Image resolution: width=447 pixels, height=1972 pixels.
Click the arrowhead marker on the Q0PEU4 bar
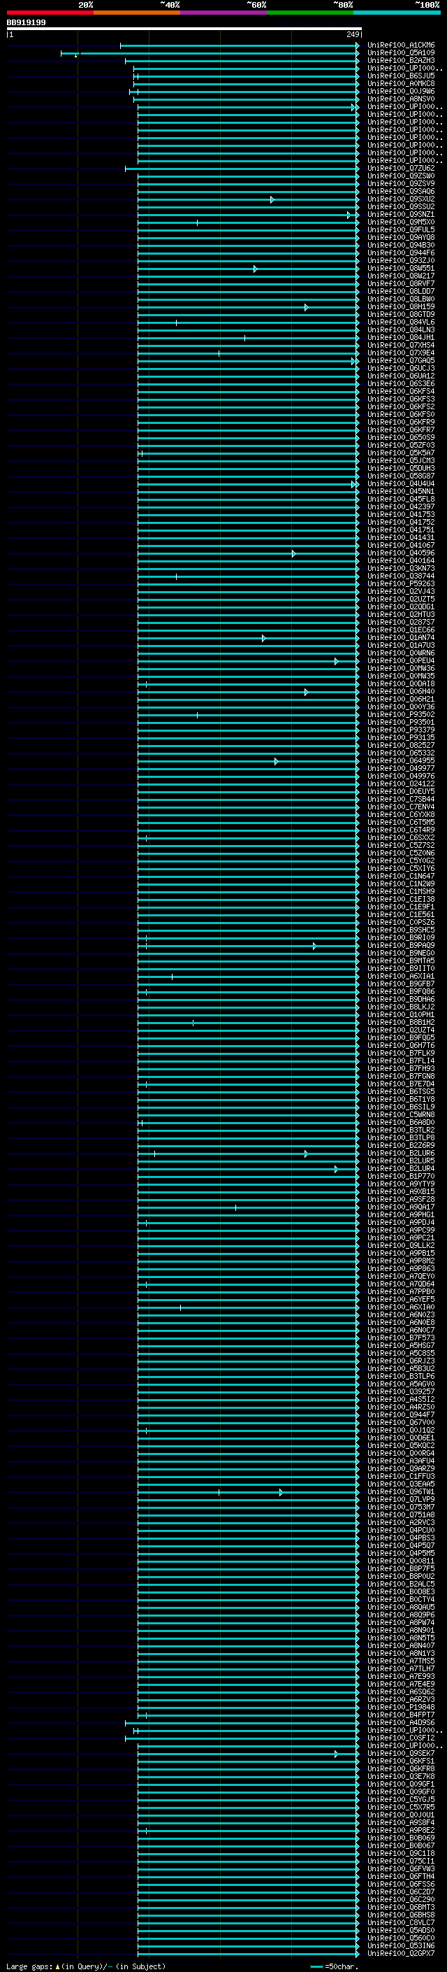click(x=336, y=660)
